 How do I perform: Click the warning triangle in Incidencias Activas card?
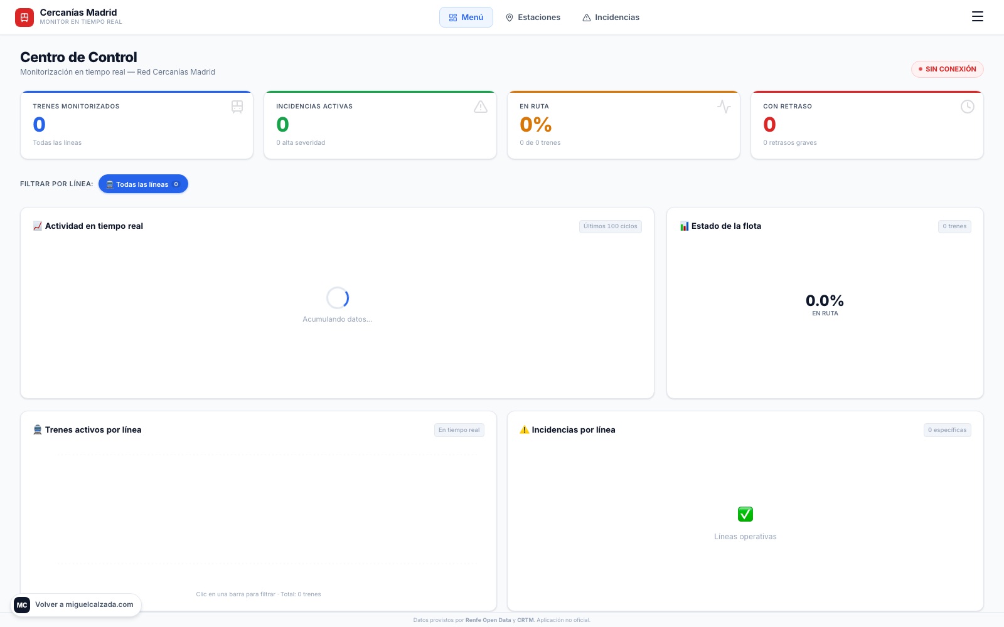coord(481,107)
